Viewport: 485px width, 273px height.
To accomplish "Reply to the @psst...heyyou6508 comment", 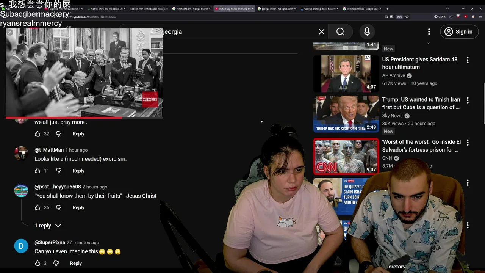I will 78,207.
